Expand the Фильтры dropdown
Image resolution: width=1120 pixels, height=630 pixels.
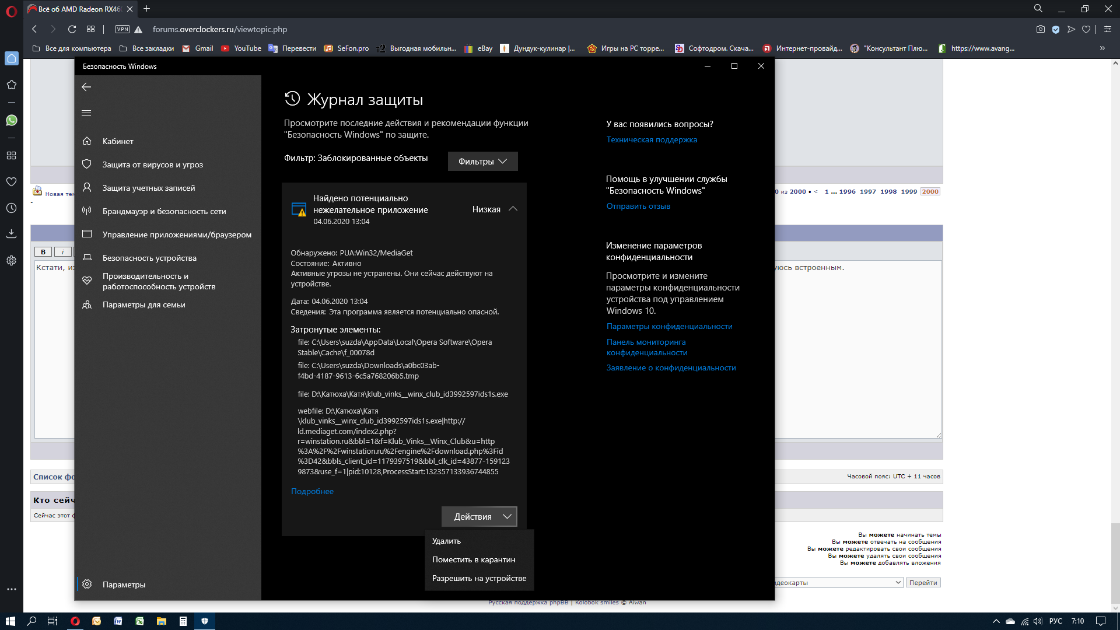tap(482, 162)
